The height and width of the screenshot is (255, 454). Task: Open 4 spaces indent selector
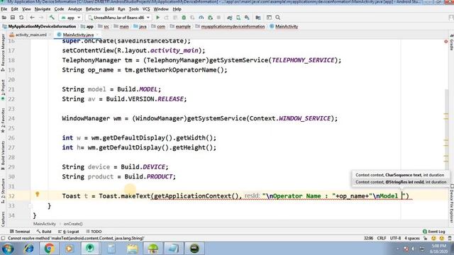(411, 238)
